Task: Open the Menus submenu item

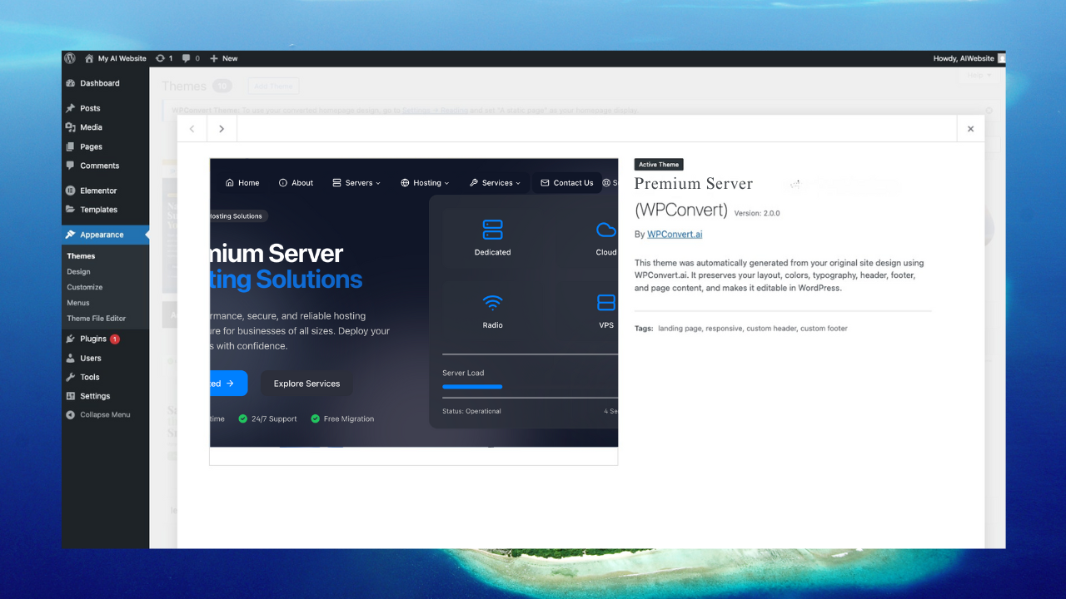Action: pos(78,303)
